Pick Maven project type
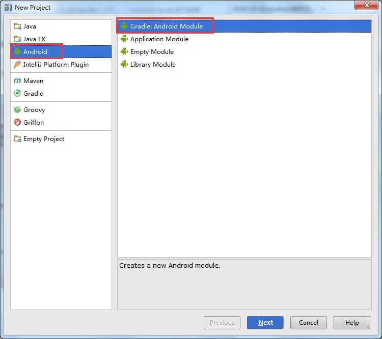The image size is (382, 339). pos(61,80)
